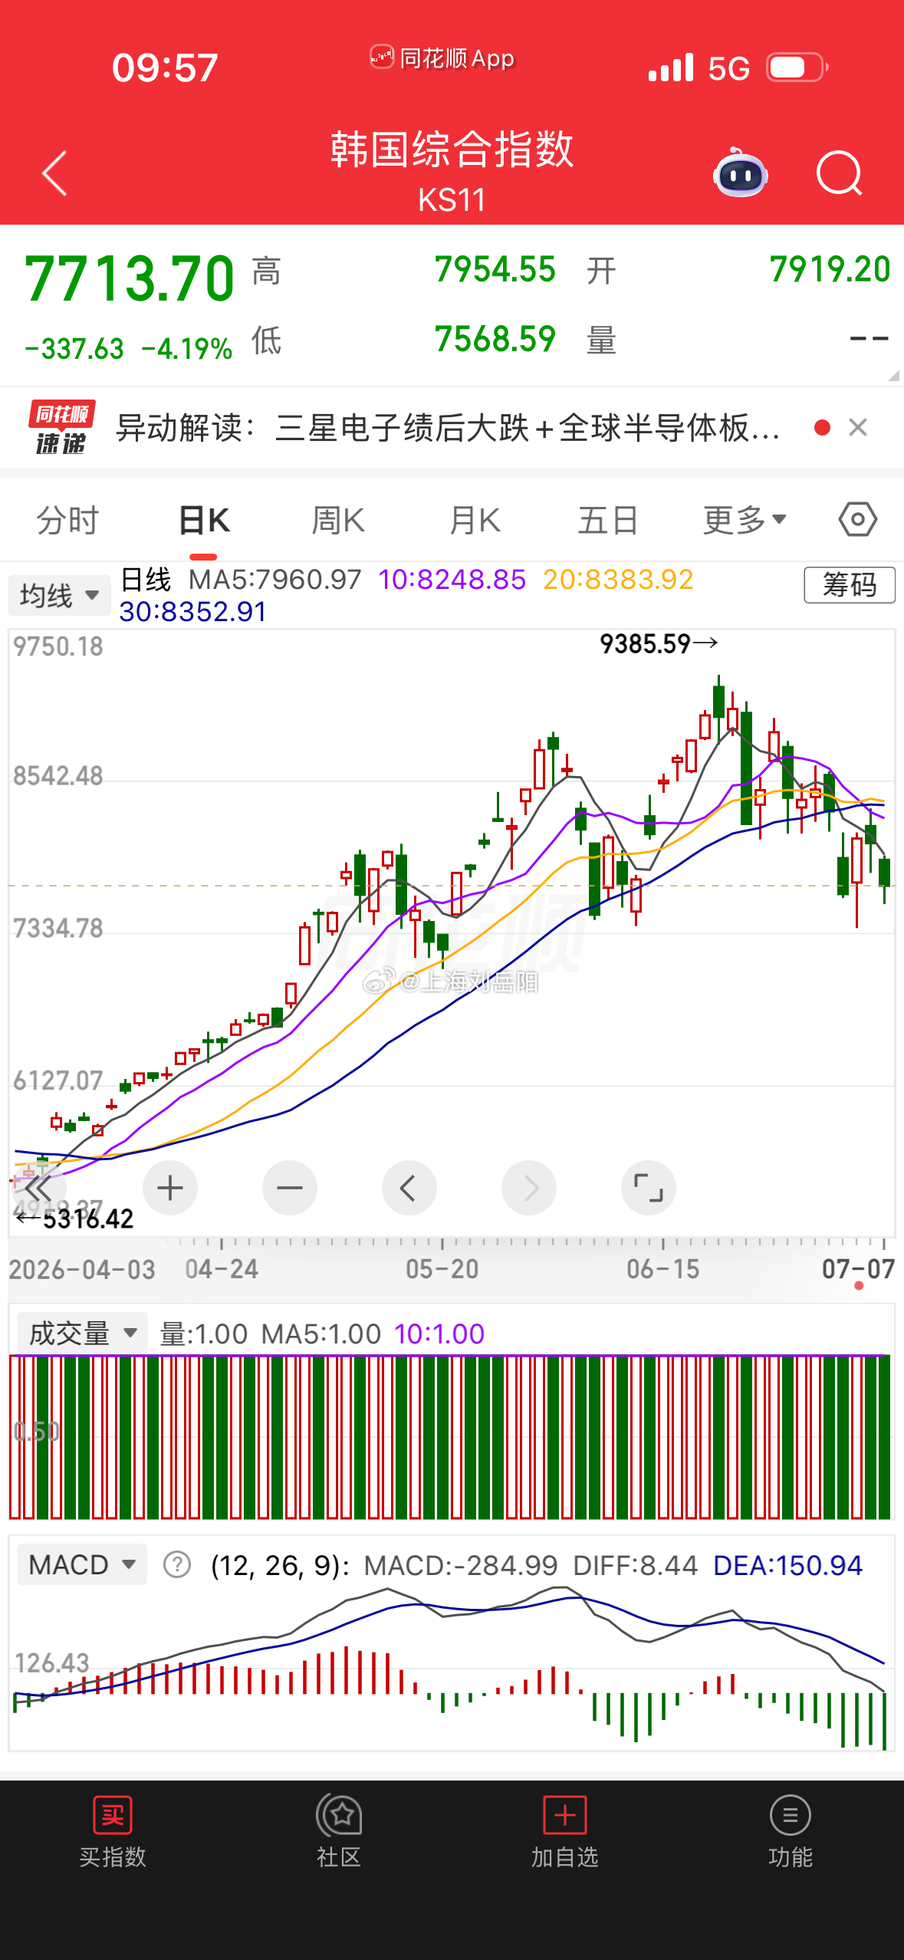This screenshot has height=1960, width=904.
Task: Zoom in chart with plus button
Action: coord(170,1188)
